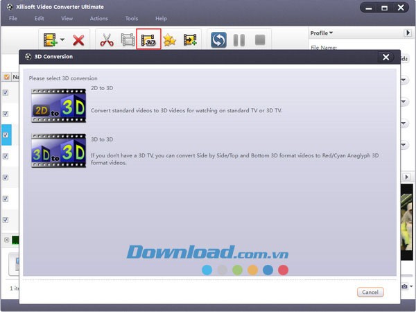Open the Edit menu

pos(39,18)
